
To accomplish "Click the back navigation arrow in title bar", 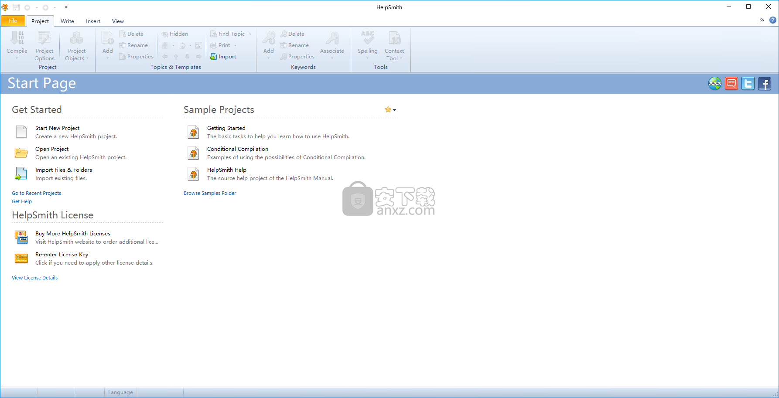I will point(27,7).
